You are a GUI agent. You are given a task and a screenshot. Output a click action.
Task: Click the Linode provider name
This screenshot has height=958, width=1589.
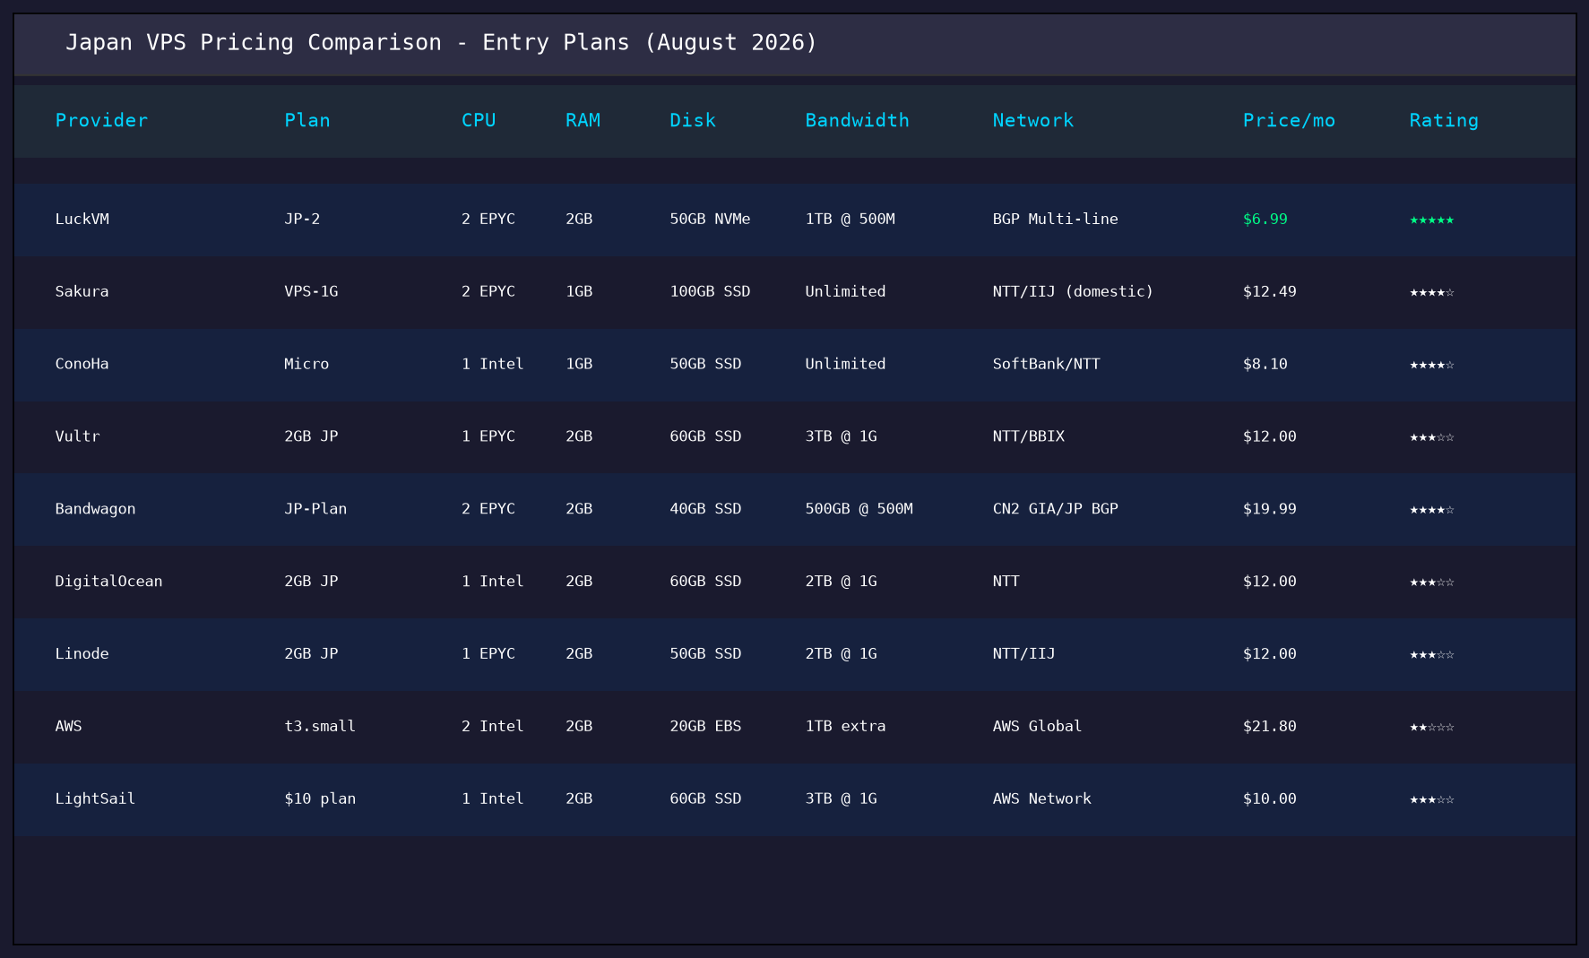click(x=82, y=654)
